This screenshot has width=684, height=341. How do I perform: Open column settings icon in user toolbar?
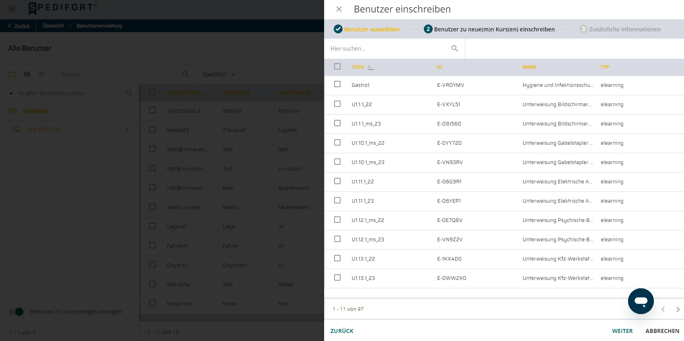point(27,74)
